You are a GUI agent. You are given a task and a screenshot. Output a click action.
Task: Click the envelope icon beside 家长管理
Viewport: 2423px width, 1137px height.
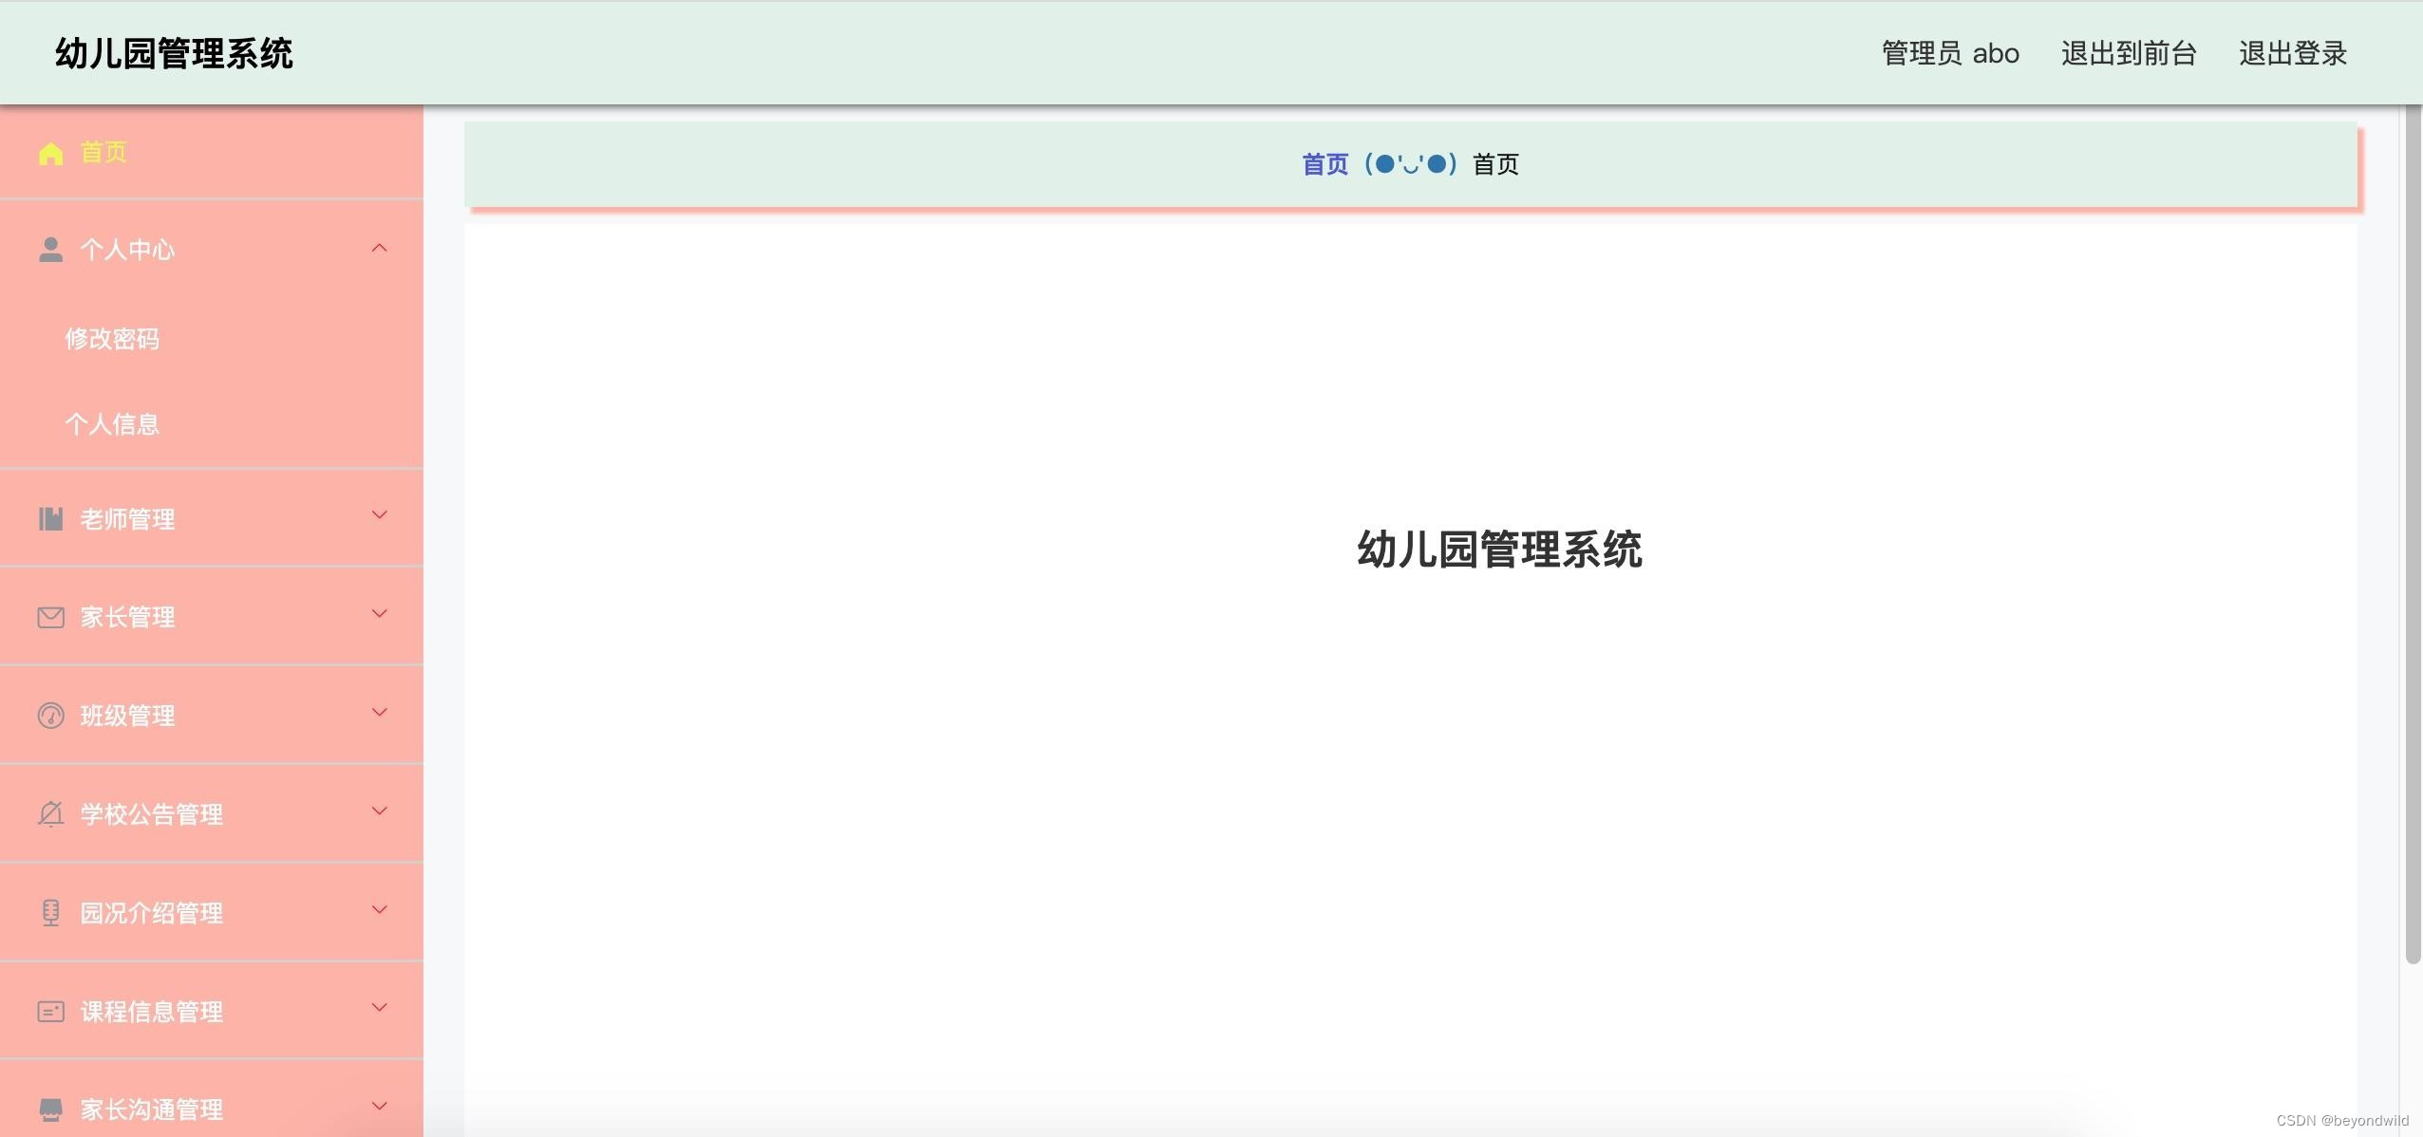(x=50, y=616)
